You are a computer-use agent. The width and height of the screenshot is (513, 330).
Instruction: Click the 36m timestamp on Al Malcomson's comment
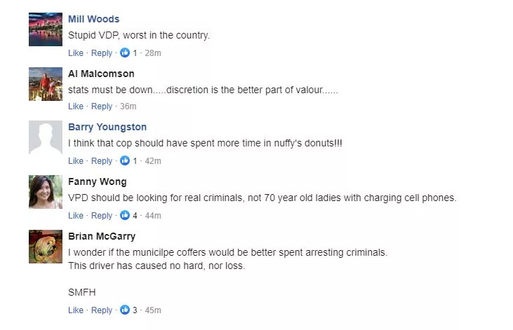click(128, 106)
